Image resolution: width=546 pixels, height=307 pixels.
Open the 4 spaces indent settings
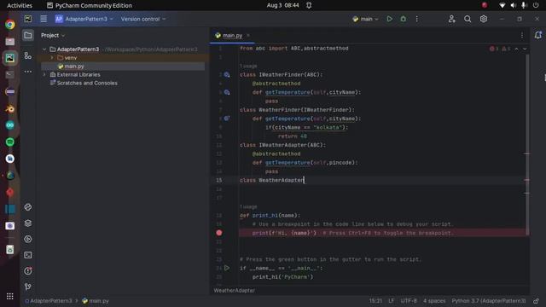(x=434, y=301)
